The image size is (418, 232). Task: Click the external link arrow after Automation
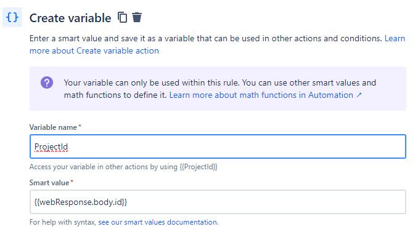(359, 95)
